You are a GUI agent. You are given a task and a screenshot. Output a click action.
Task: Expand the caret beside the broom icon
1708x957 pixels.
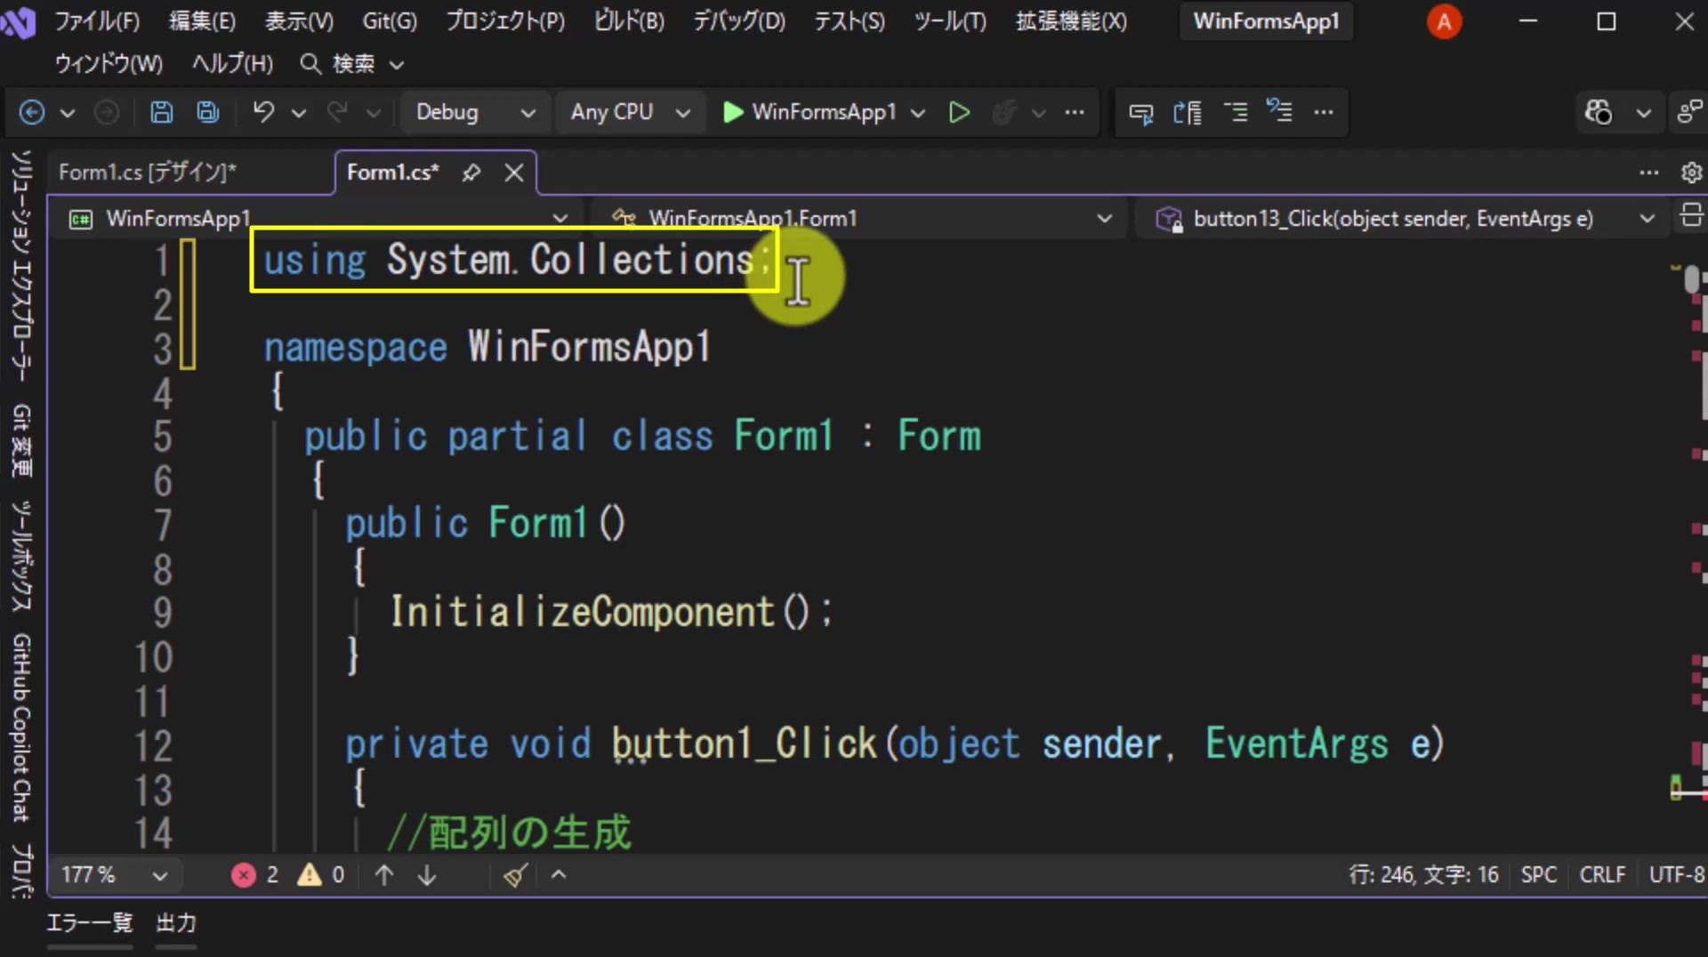[559, 875]
